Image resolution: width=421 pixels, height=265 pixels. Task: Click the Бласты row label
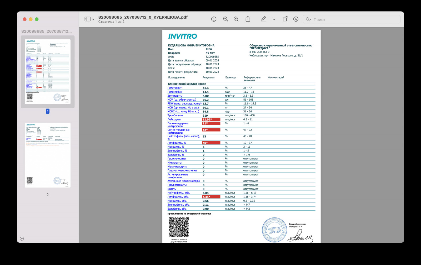(172, 189)
